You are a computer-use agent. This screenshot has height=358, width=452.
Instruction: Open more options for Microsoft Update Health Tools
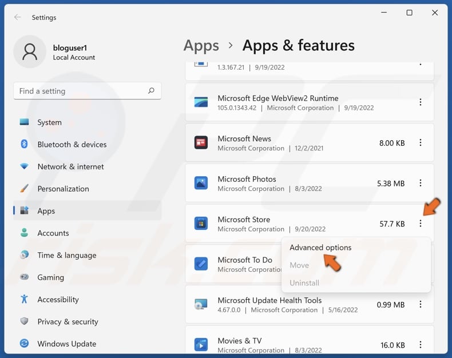[x=421, y=304]
